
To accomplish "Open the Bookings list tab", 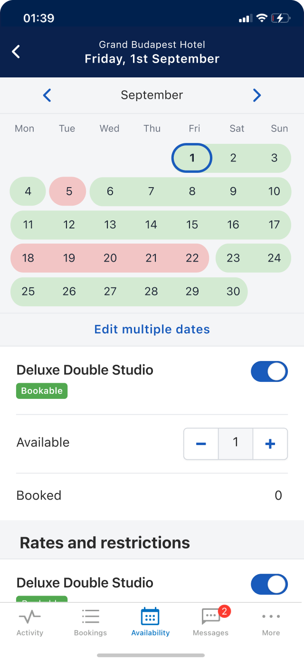I will [90, 623].
